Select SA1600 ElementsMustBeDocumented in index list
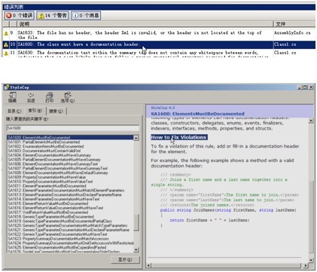This screenshot has height=272, width=317. (70, 137)
